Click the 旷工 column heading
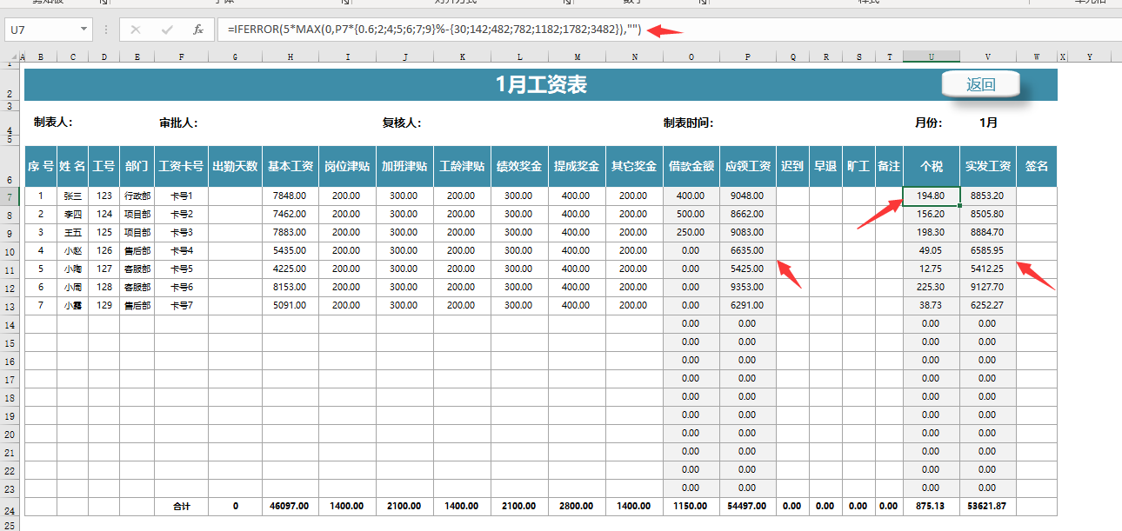Image resolution: width=1122 pixels, height=531 pixels. click(858, 166)
